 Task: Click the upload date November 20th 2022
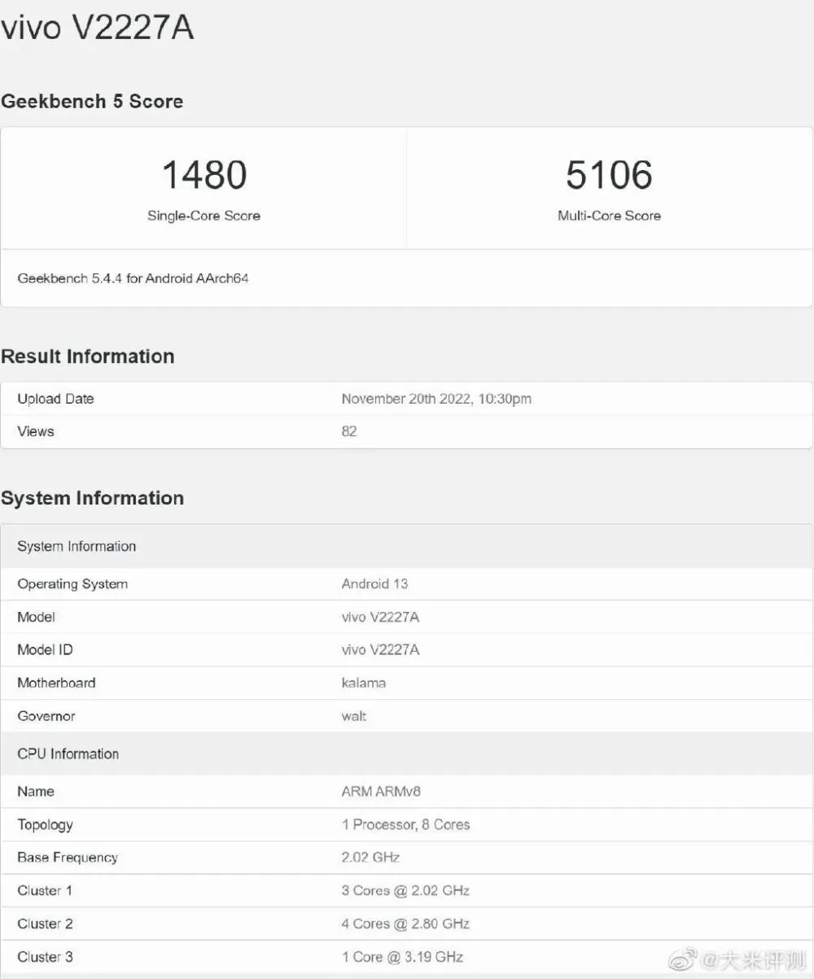pyautogui.click(x=436, y=399)
